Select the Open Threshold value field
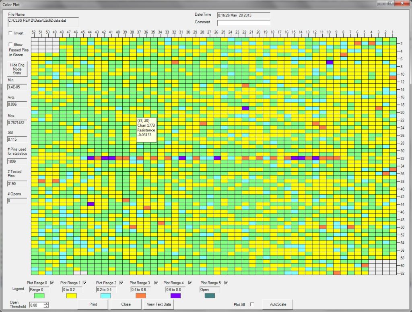This screenshot has height=312, width=412. (x=35, y=305)
